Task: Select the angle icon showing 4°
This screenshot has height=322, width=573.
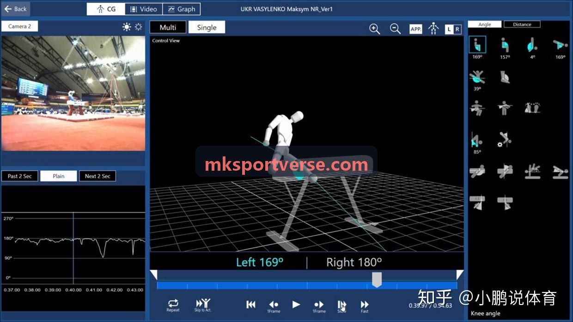Action: (532, 45)
